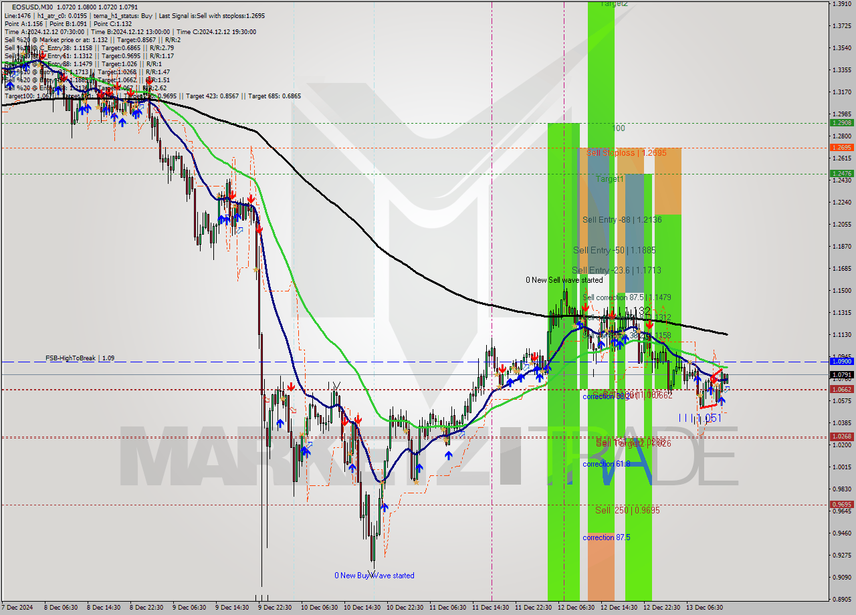Click the green 1.2908 price tag
The image size is (856, 615).
(841, 123)
